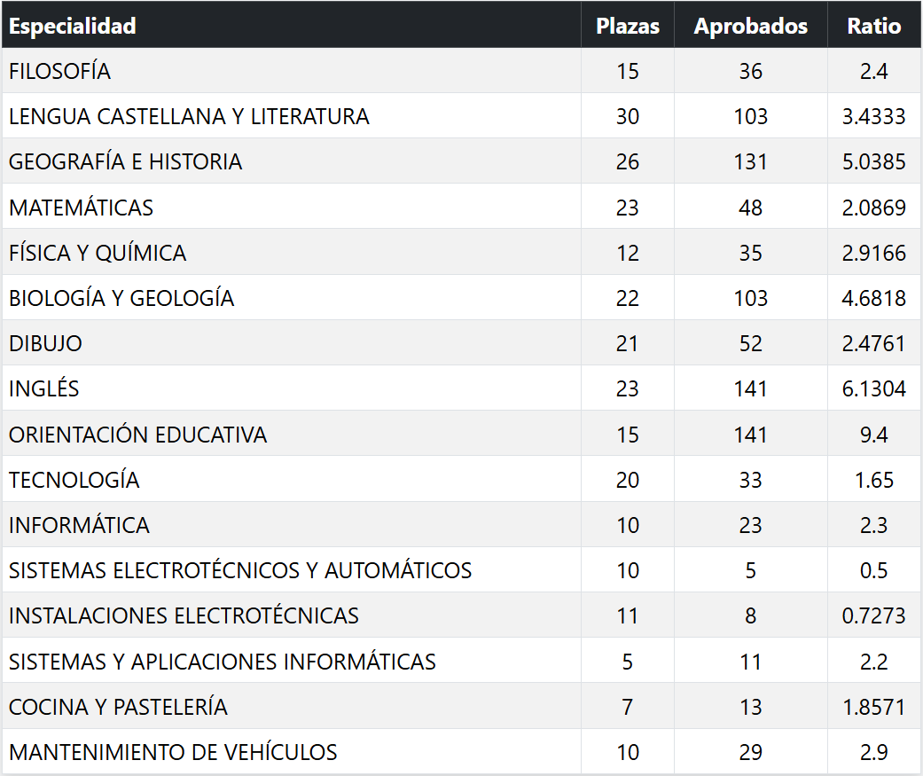The width and height of the screenshot is (923, 776).
Task: Select SISTEMAS ELECTROTÉCNICOS Y AUTOMÁTICOS cell
Action: (240, 570)
